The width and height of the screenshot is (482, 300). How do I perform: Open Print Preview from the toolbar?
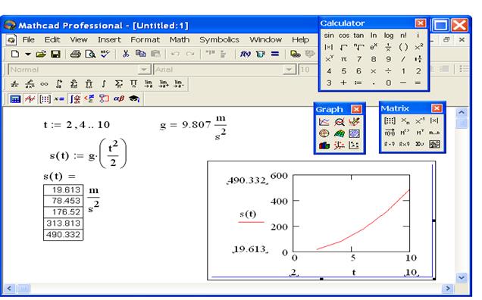tap(90, 54)
